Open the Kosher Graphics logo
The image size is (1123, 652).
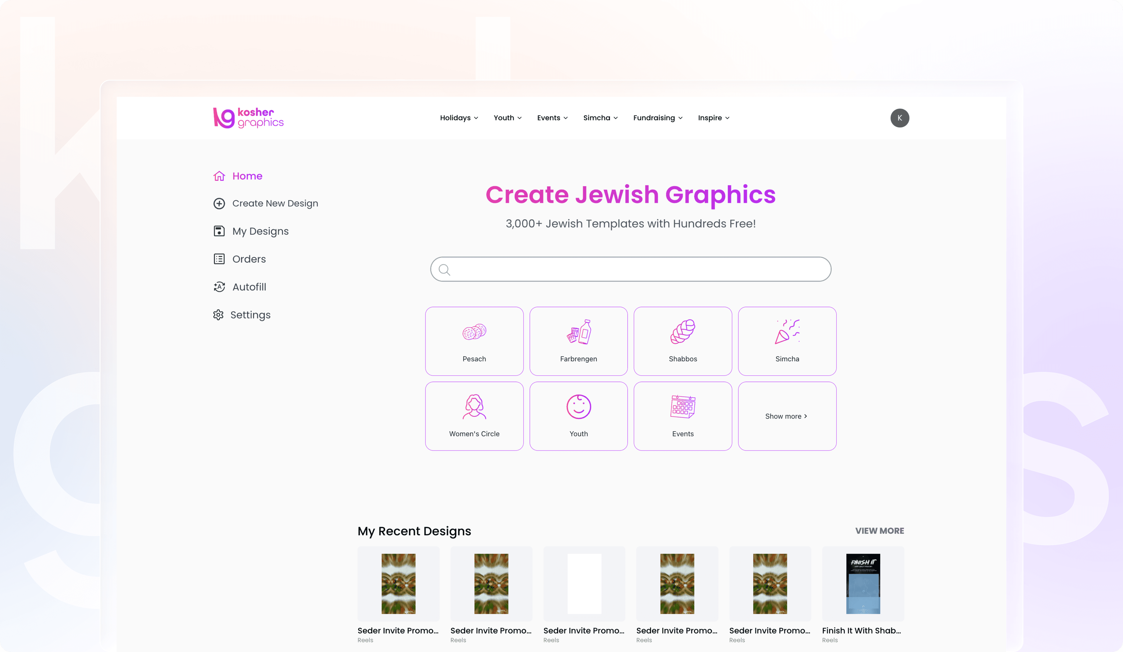(x=248, y=118)
